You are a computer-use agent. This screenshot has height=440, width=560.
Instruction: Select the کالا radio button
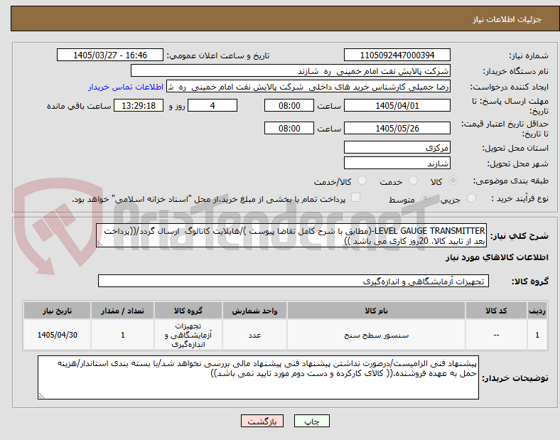[453, 181]
